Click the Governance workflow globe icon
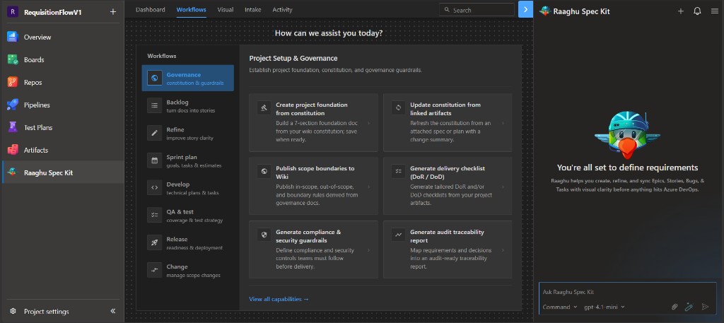The image size is (724, 323). pyautogui.click(x=155, y=78)
